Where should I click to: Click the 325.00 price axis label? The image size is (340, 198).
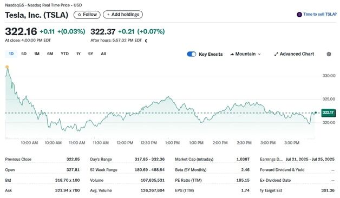pos(329,99)
